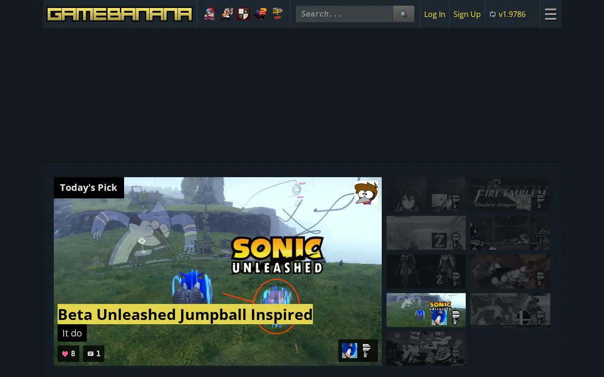Select the black-and-white cartoon collage thumbnail
This screenshot has height=377, width=604.
[x=426, y=349]
